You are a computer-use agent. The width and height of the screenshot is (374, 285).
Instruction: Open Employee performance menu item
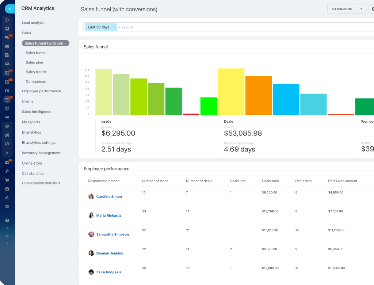41,91
